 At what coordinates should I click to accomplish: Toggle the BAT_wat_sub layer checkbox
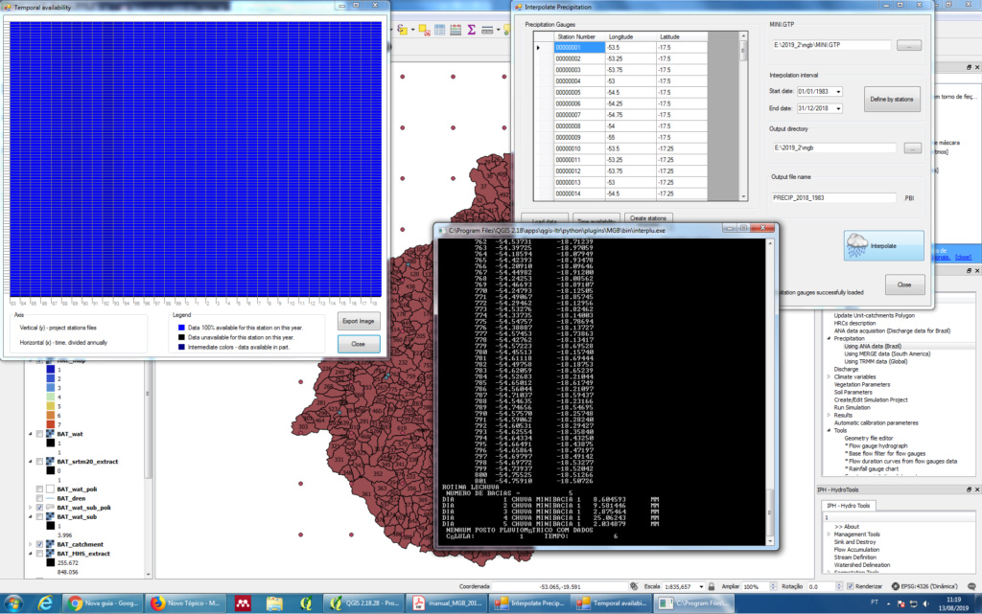click(40, 517)
